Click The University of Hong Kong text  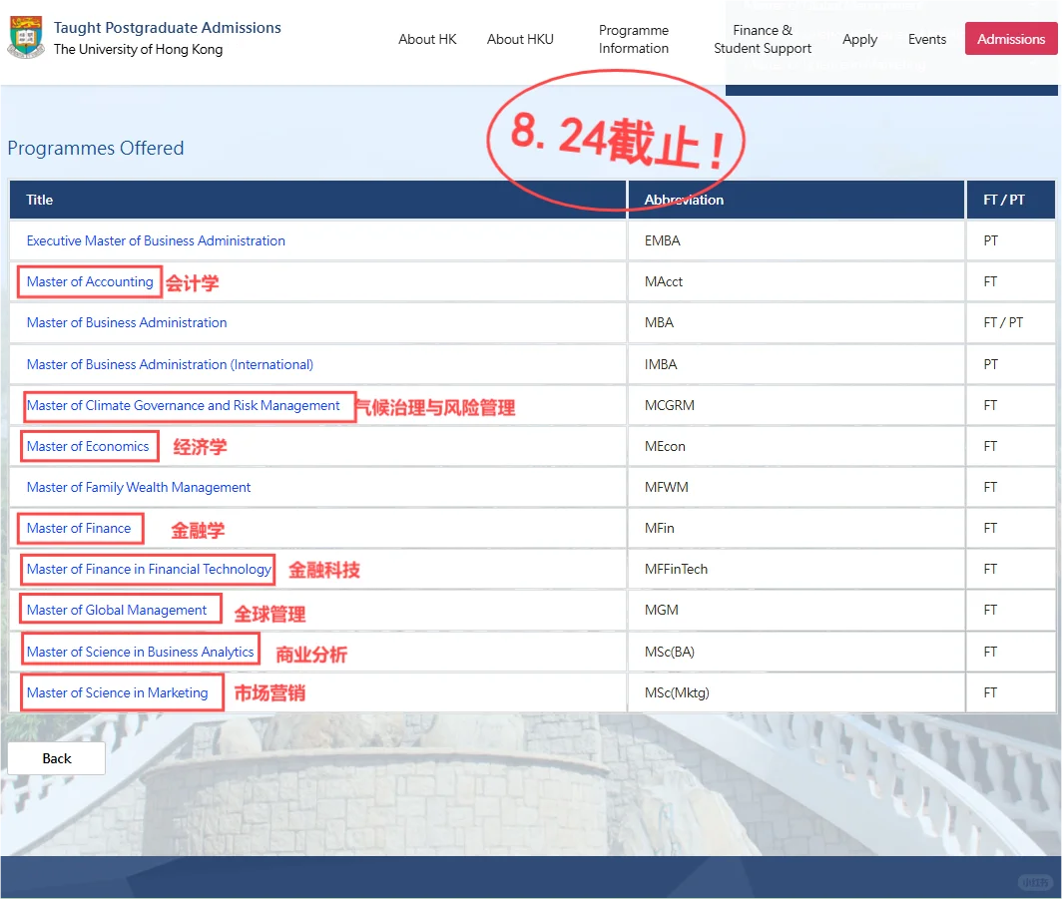138,50
